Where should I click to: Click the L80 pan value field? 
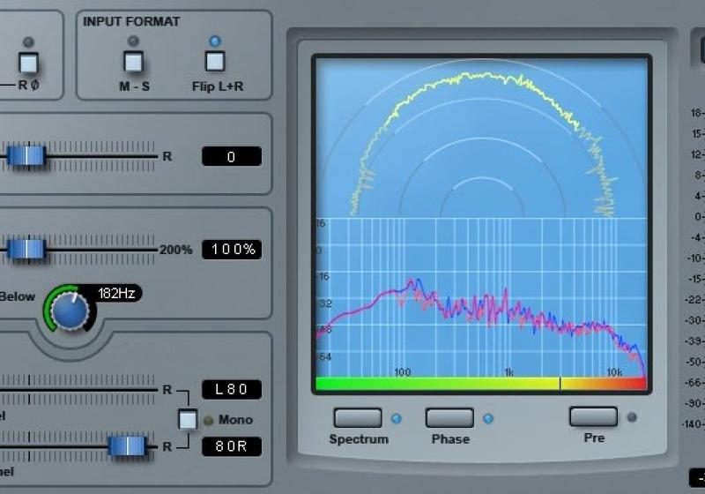[232, 390]
